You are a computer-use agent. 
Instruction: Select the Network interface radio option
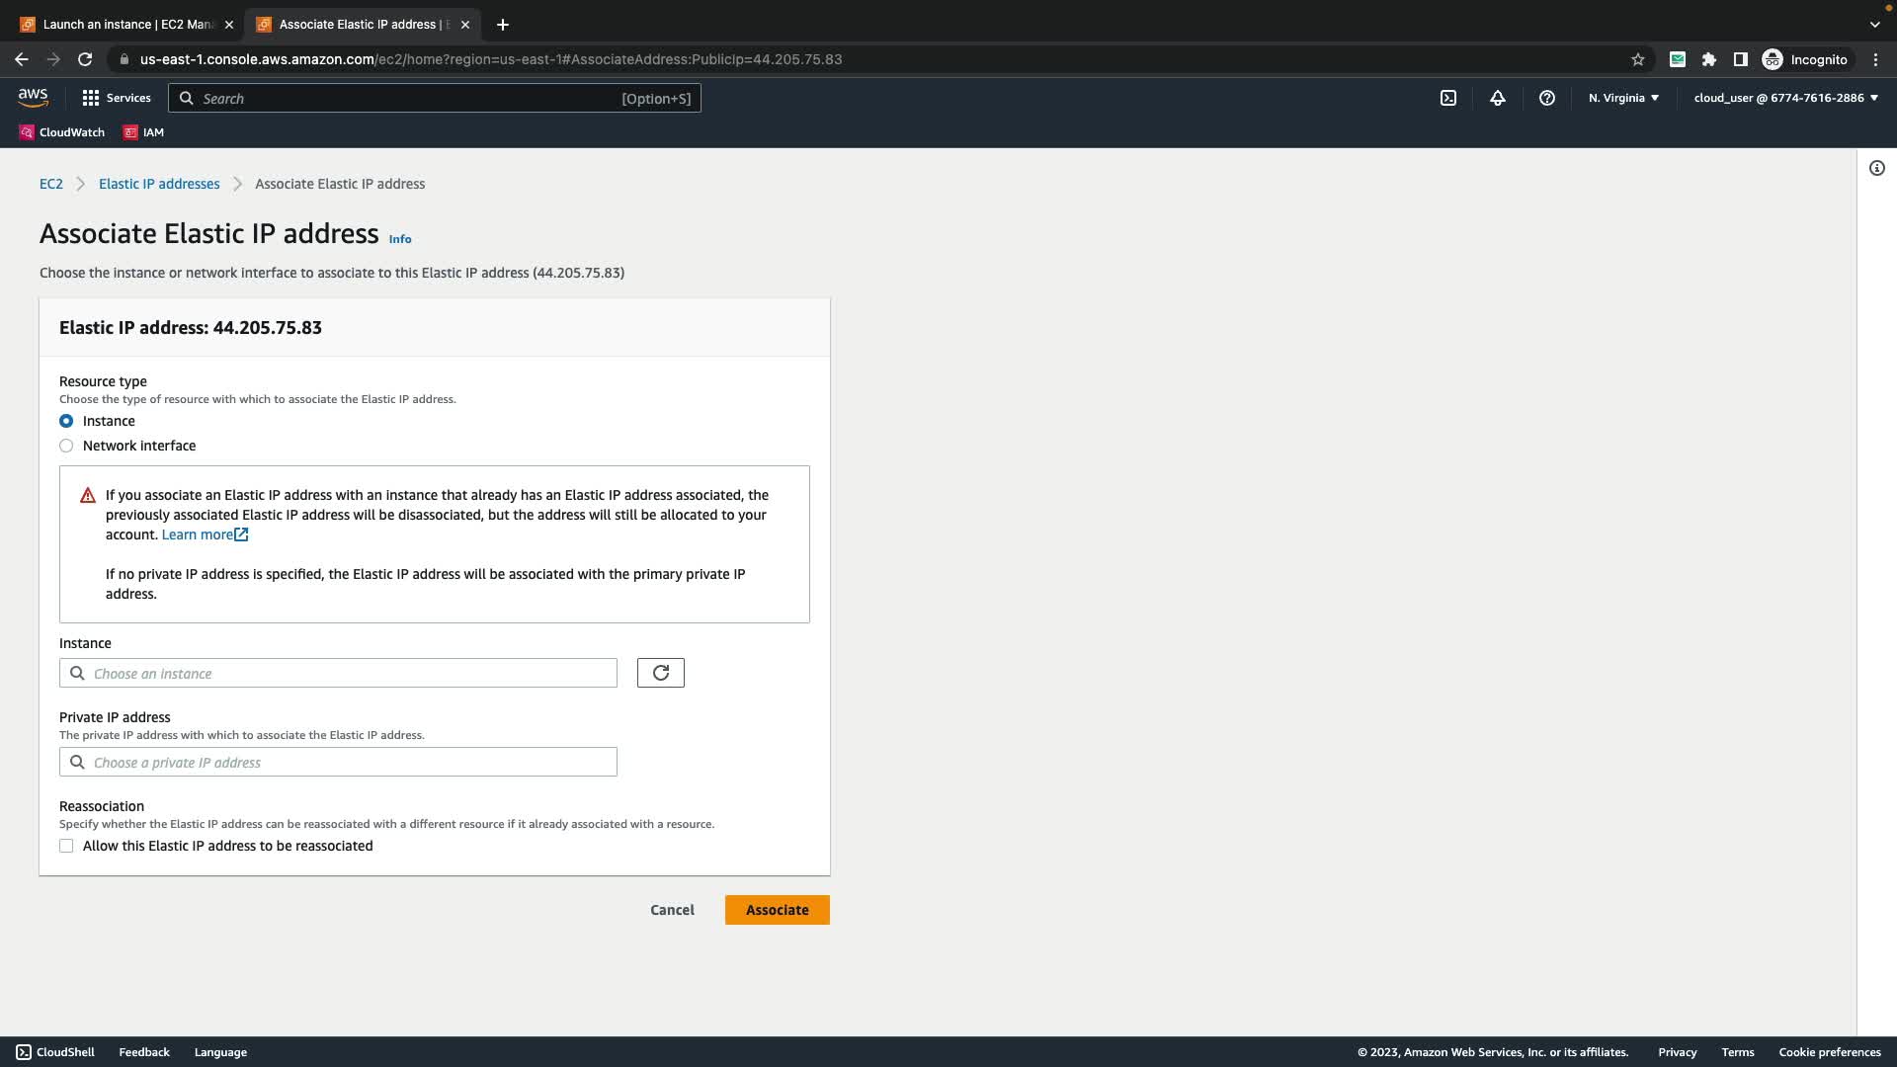(66, 446)
